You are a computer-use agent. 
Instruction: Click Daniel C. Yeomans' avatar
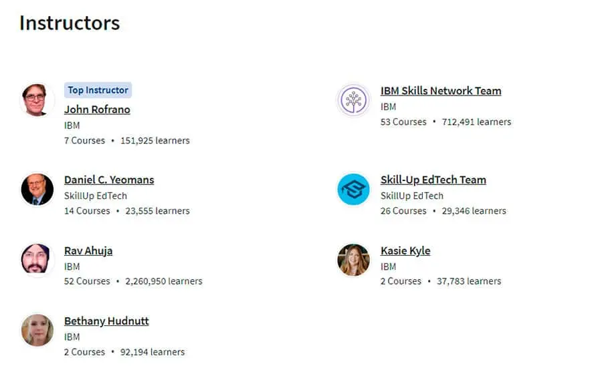point(37,189)
